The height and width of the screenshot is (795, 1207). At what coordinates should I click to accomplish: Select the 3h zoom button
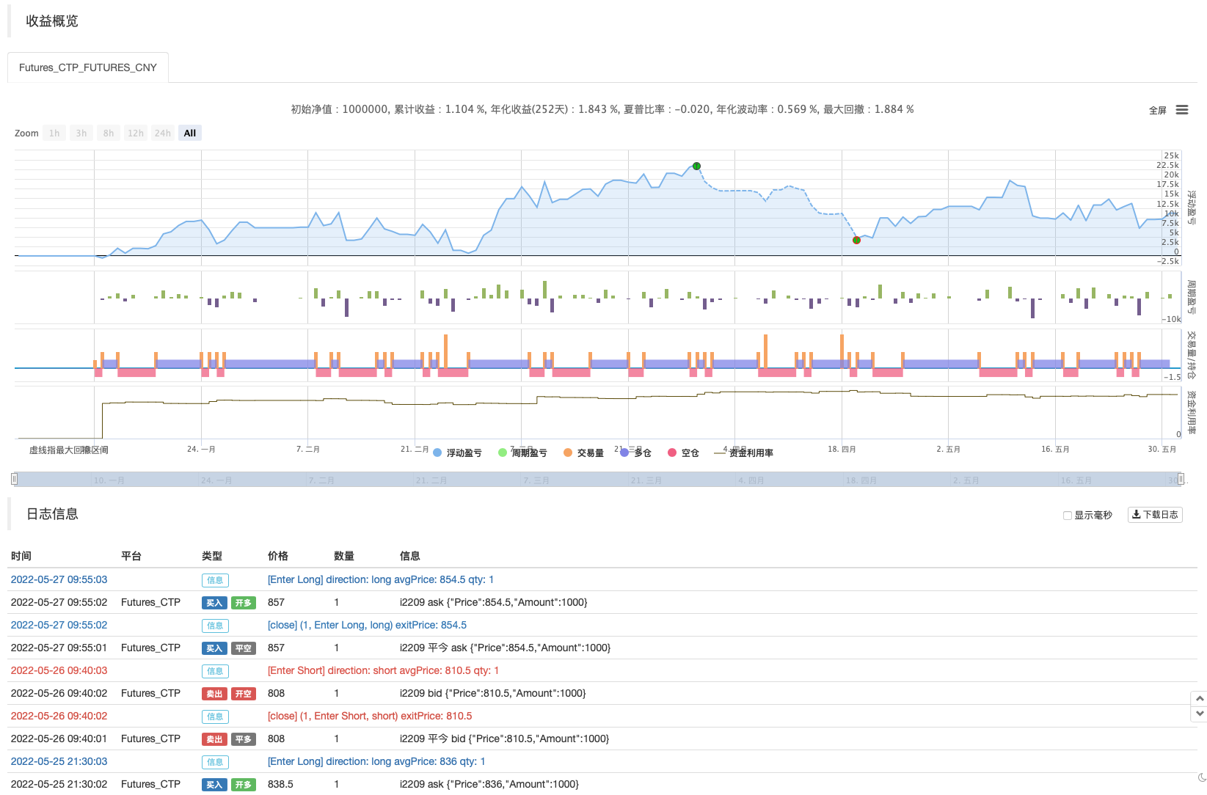point(81,133)
